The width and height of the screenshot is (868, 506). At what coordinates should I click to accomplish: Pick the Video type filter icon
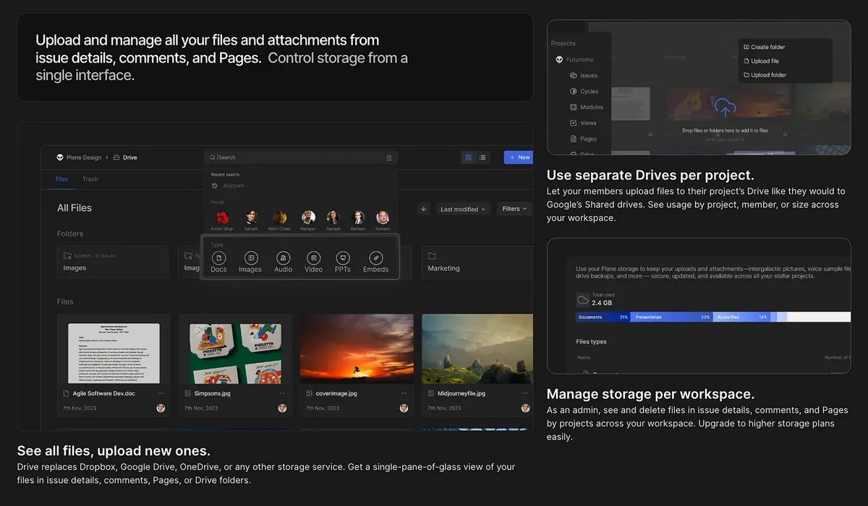313,258
